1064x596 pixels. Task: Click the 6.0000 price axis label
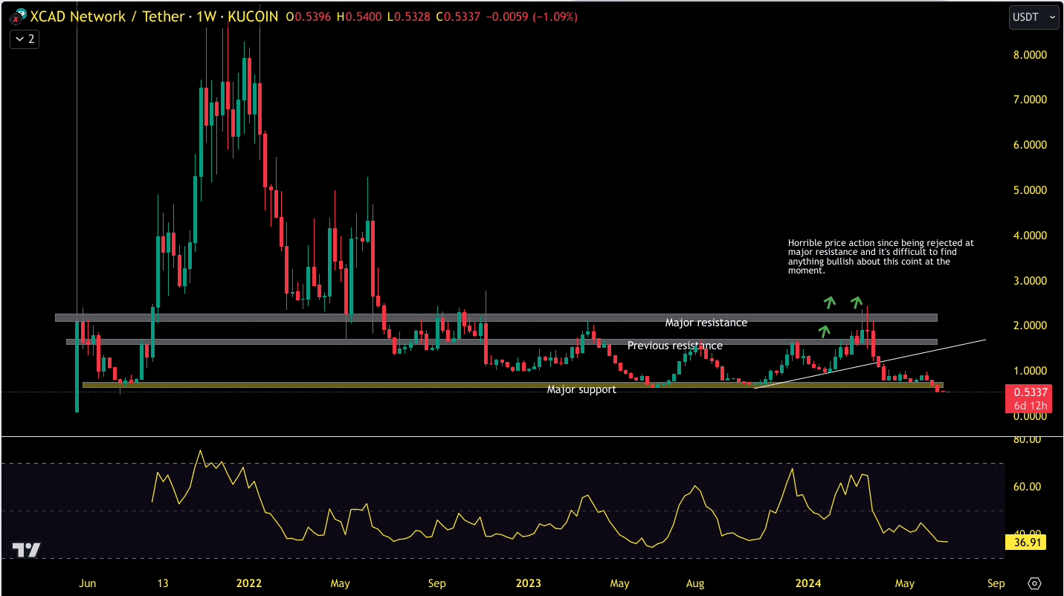click(1028, 145)
